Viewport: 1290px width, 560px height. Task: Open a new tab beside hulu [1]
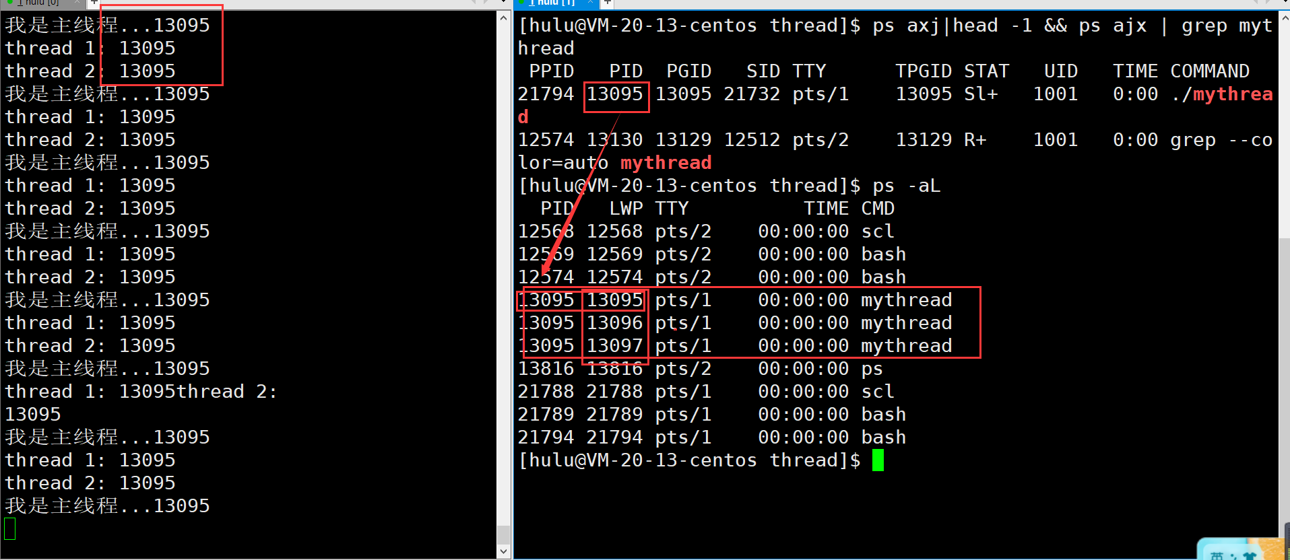607,3
